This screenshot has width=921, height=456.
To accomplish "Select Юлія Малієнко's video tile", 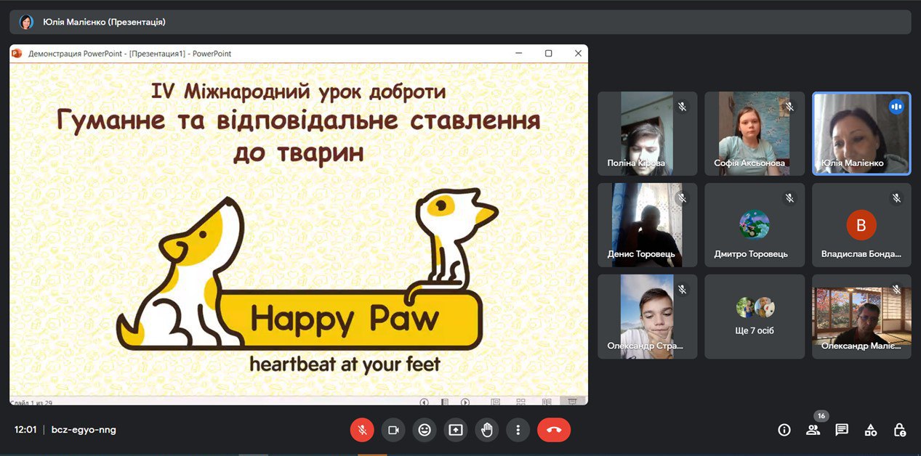I will pos(861,134).
